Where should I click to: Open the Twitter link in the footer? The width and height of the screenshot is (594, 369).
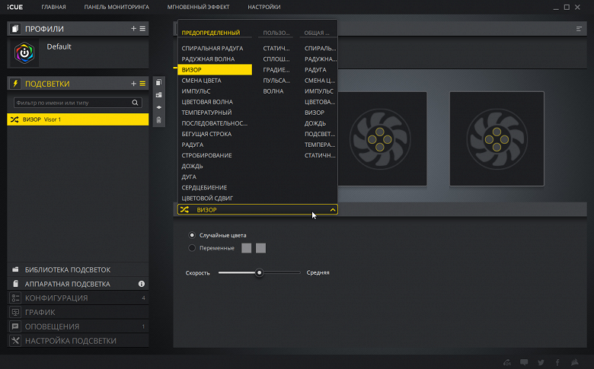[x=541, y=362]
